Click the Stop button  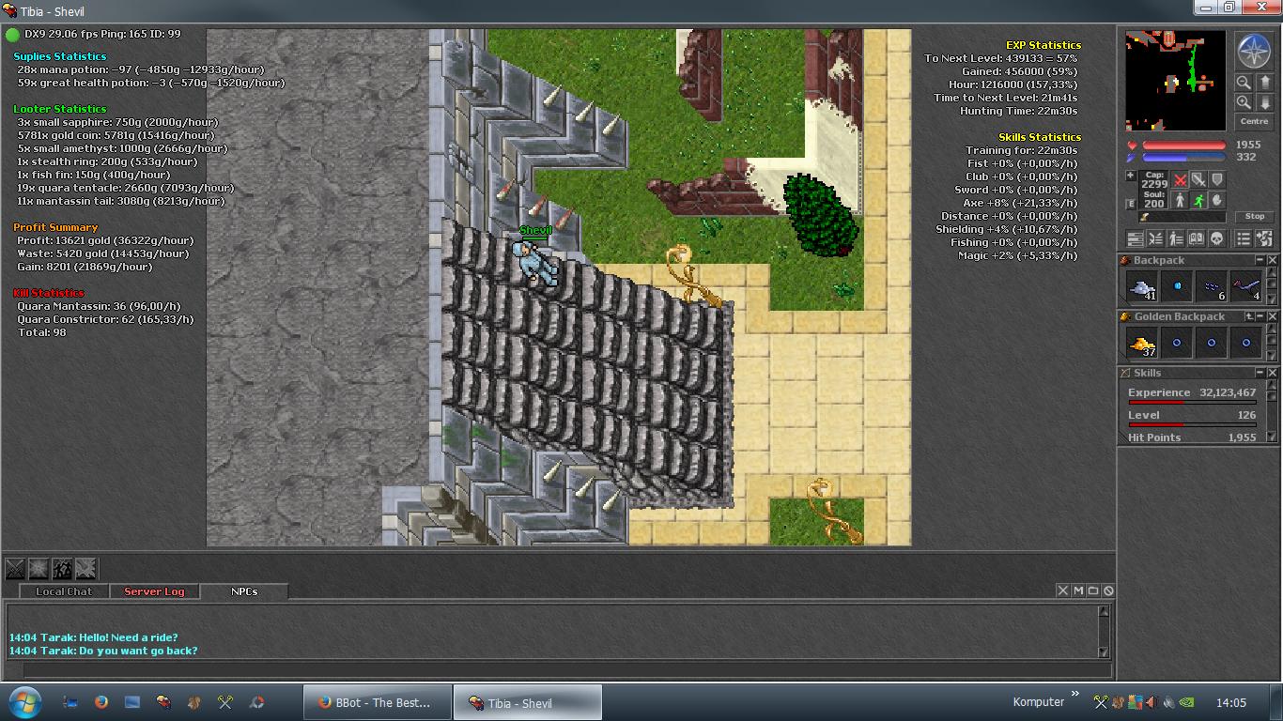coord(1255,217)
